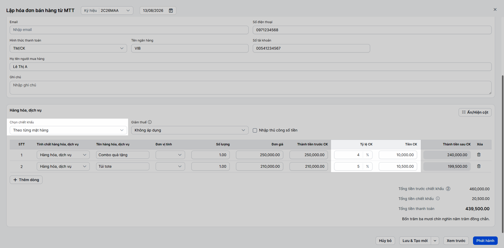
Task: Open Đơn vị tính dropdown for Combo quà tặng
Action: (170, 155)
